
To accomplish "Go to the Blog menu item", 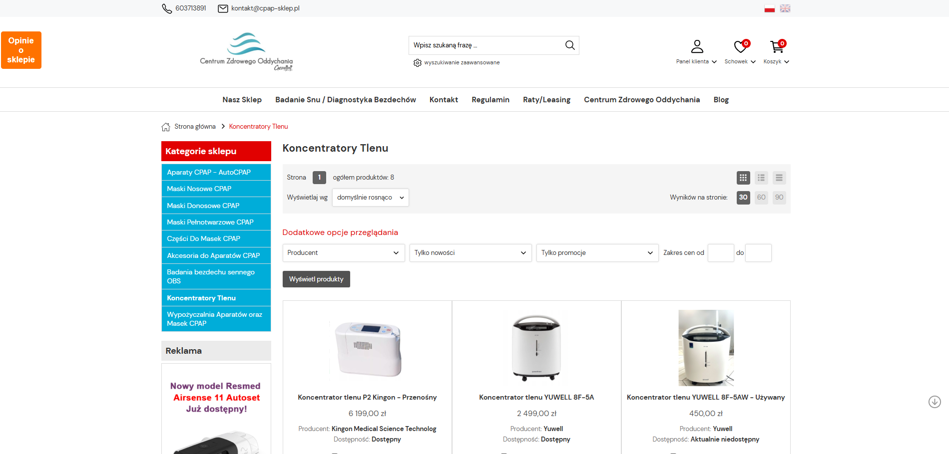I will coord(721,100).
